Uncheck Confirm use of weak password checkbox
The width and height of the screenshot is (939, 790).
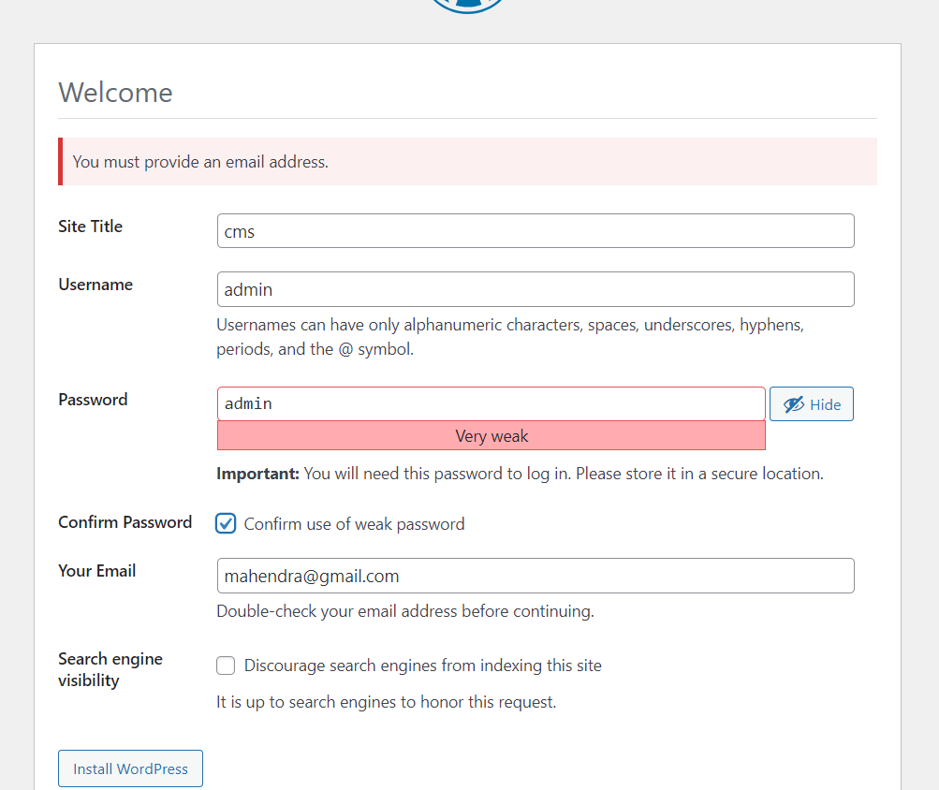pos(226,523)
